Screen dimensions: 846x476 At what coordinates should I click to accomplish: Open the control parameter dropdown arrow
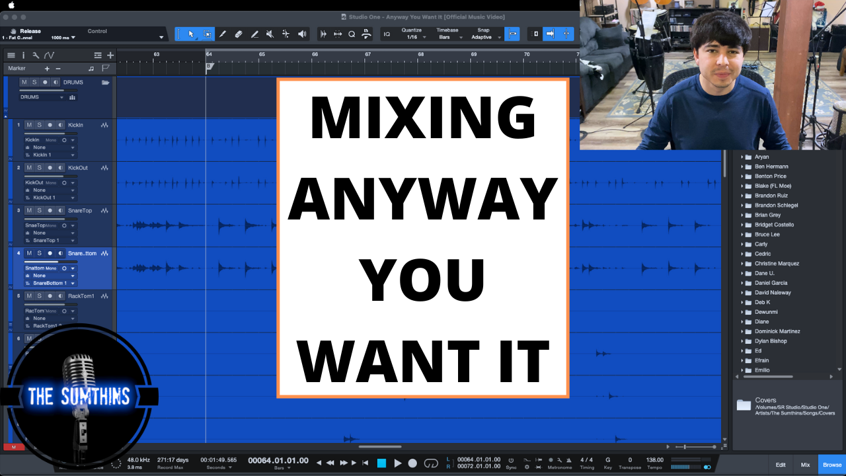click(x=161, y=37)
